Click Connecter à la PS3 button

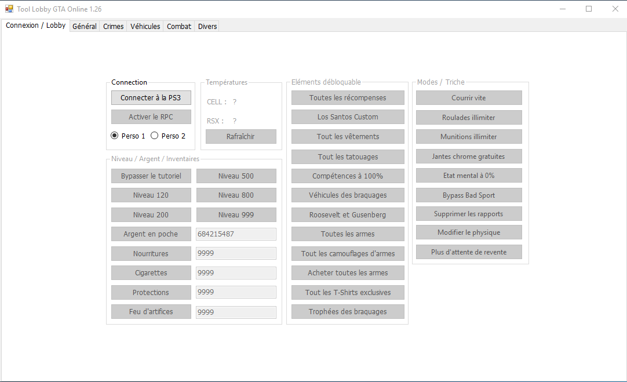(x=151, y=97)
